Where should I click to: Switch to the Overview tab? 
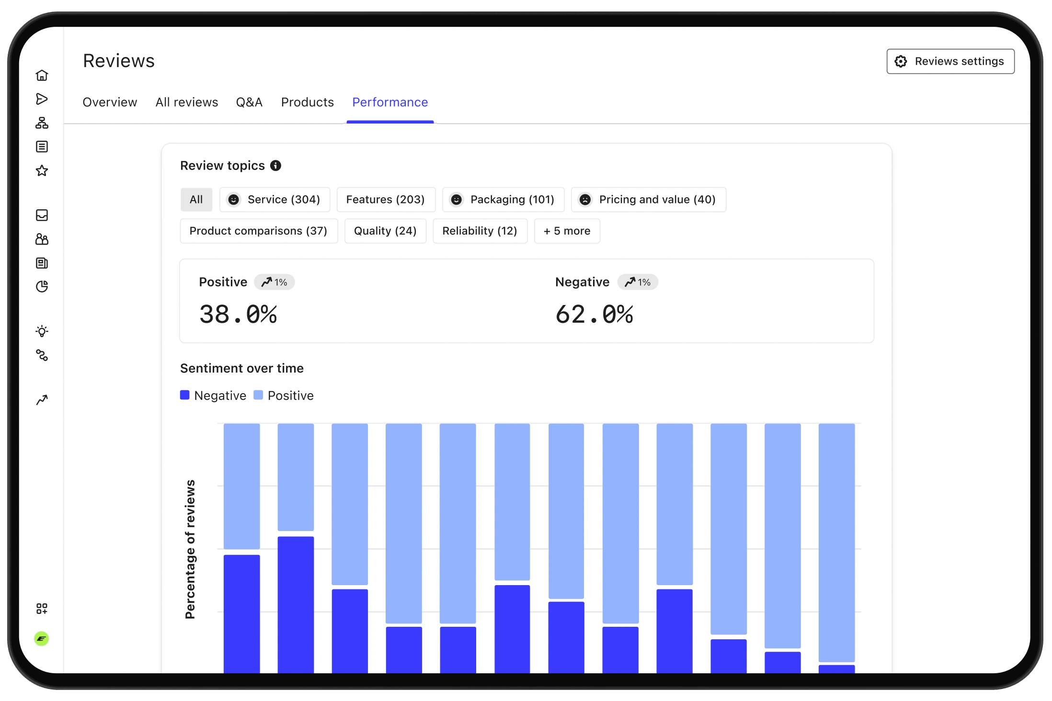pos(110,102)
